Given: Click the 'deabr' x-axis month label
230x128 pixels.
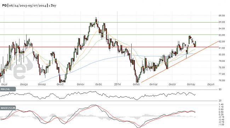Looking at the screenshot, I should [x=172, y=84].
